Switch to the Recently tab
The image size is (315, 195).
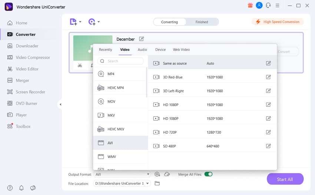(x=106, y=50)
